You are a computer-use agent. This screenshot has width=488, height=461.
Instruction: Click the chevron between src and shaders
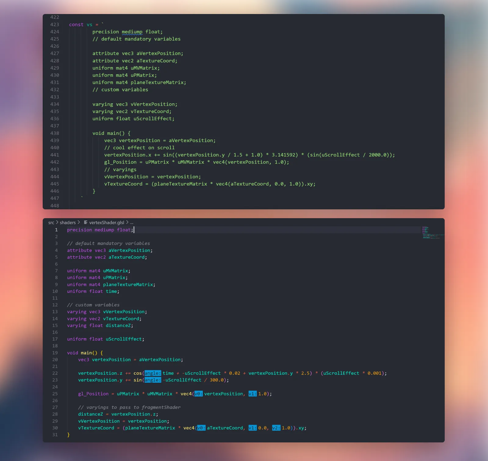point(57,222)
